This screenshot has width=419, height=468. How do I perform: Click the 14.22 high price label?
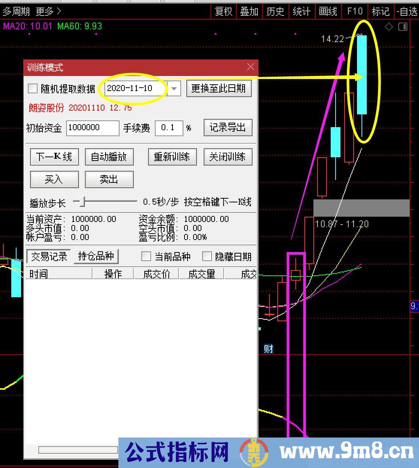[333, 39]
